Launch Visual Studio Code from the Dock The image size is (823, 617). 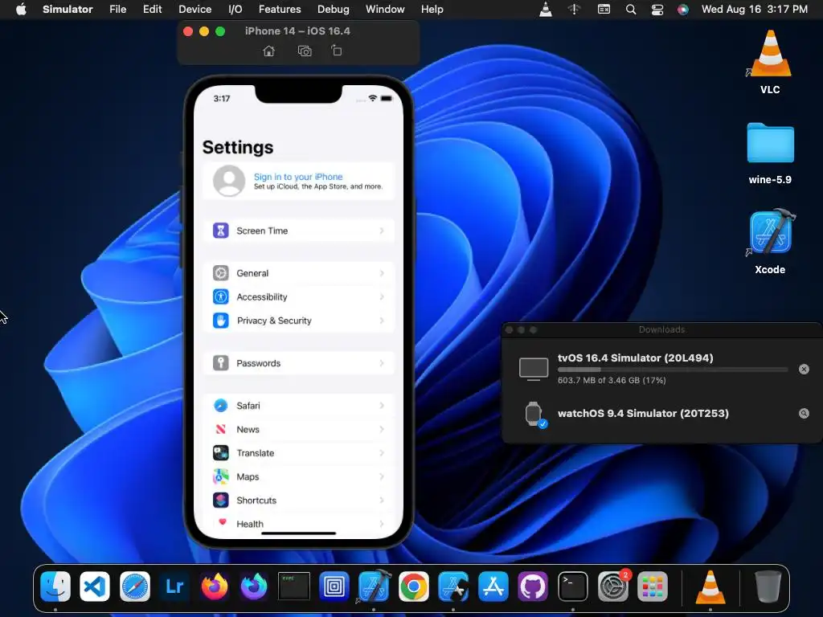coord(95,586)
